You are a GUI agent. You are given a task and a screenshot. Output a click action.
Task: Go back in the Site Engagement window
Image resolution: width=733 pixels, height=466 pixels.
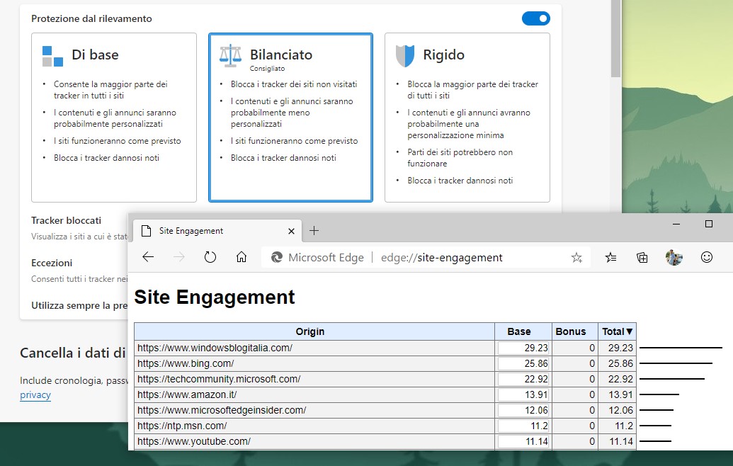point(148,257)
